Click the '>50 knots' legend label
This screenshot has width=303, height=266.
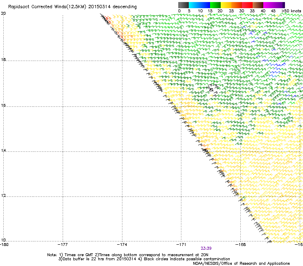click(291, 11)
